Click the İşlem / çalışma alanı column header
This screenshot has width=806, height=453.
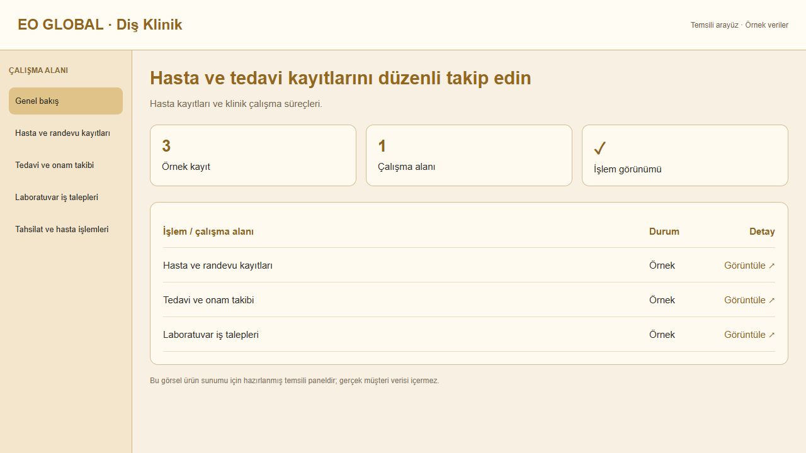pyautogui.click(x=208, y=232)
